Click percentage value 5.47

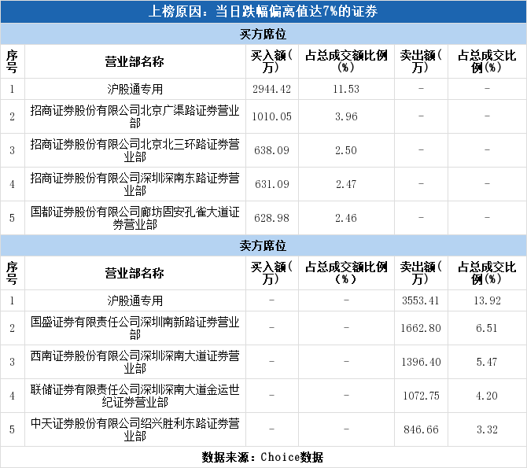click(487, 362)
